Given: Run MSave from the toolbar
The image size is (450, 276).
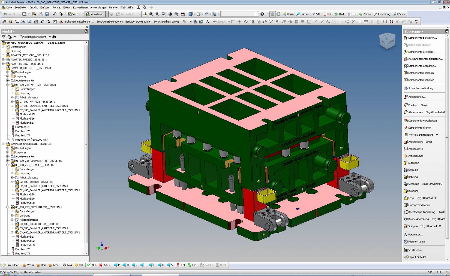Looking at the screenshot, I should click(x=398, y=14).
